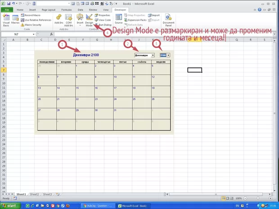Screen dimensions: 279x209
Task: Open control Properties
Action: [102, 15]
